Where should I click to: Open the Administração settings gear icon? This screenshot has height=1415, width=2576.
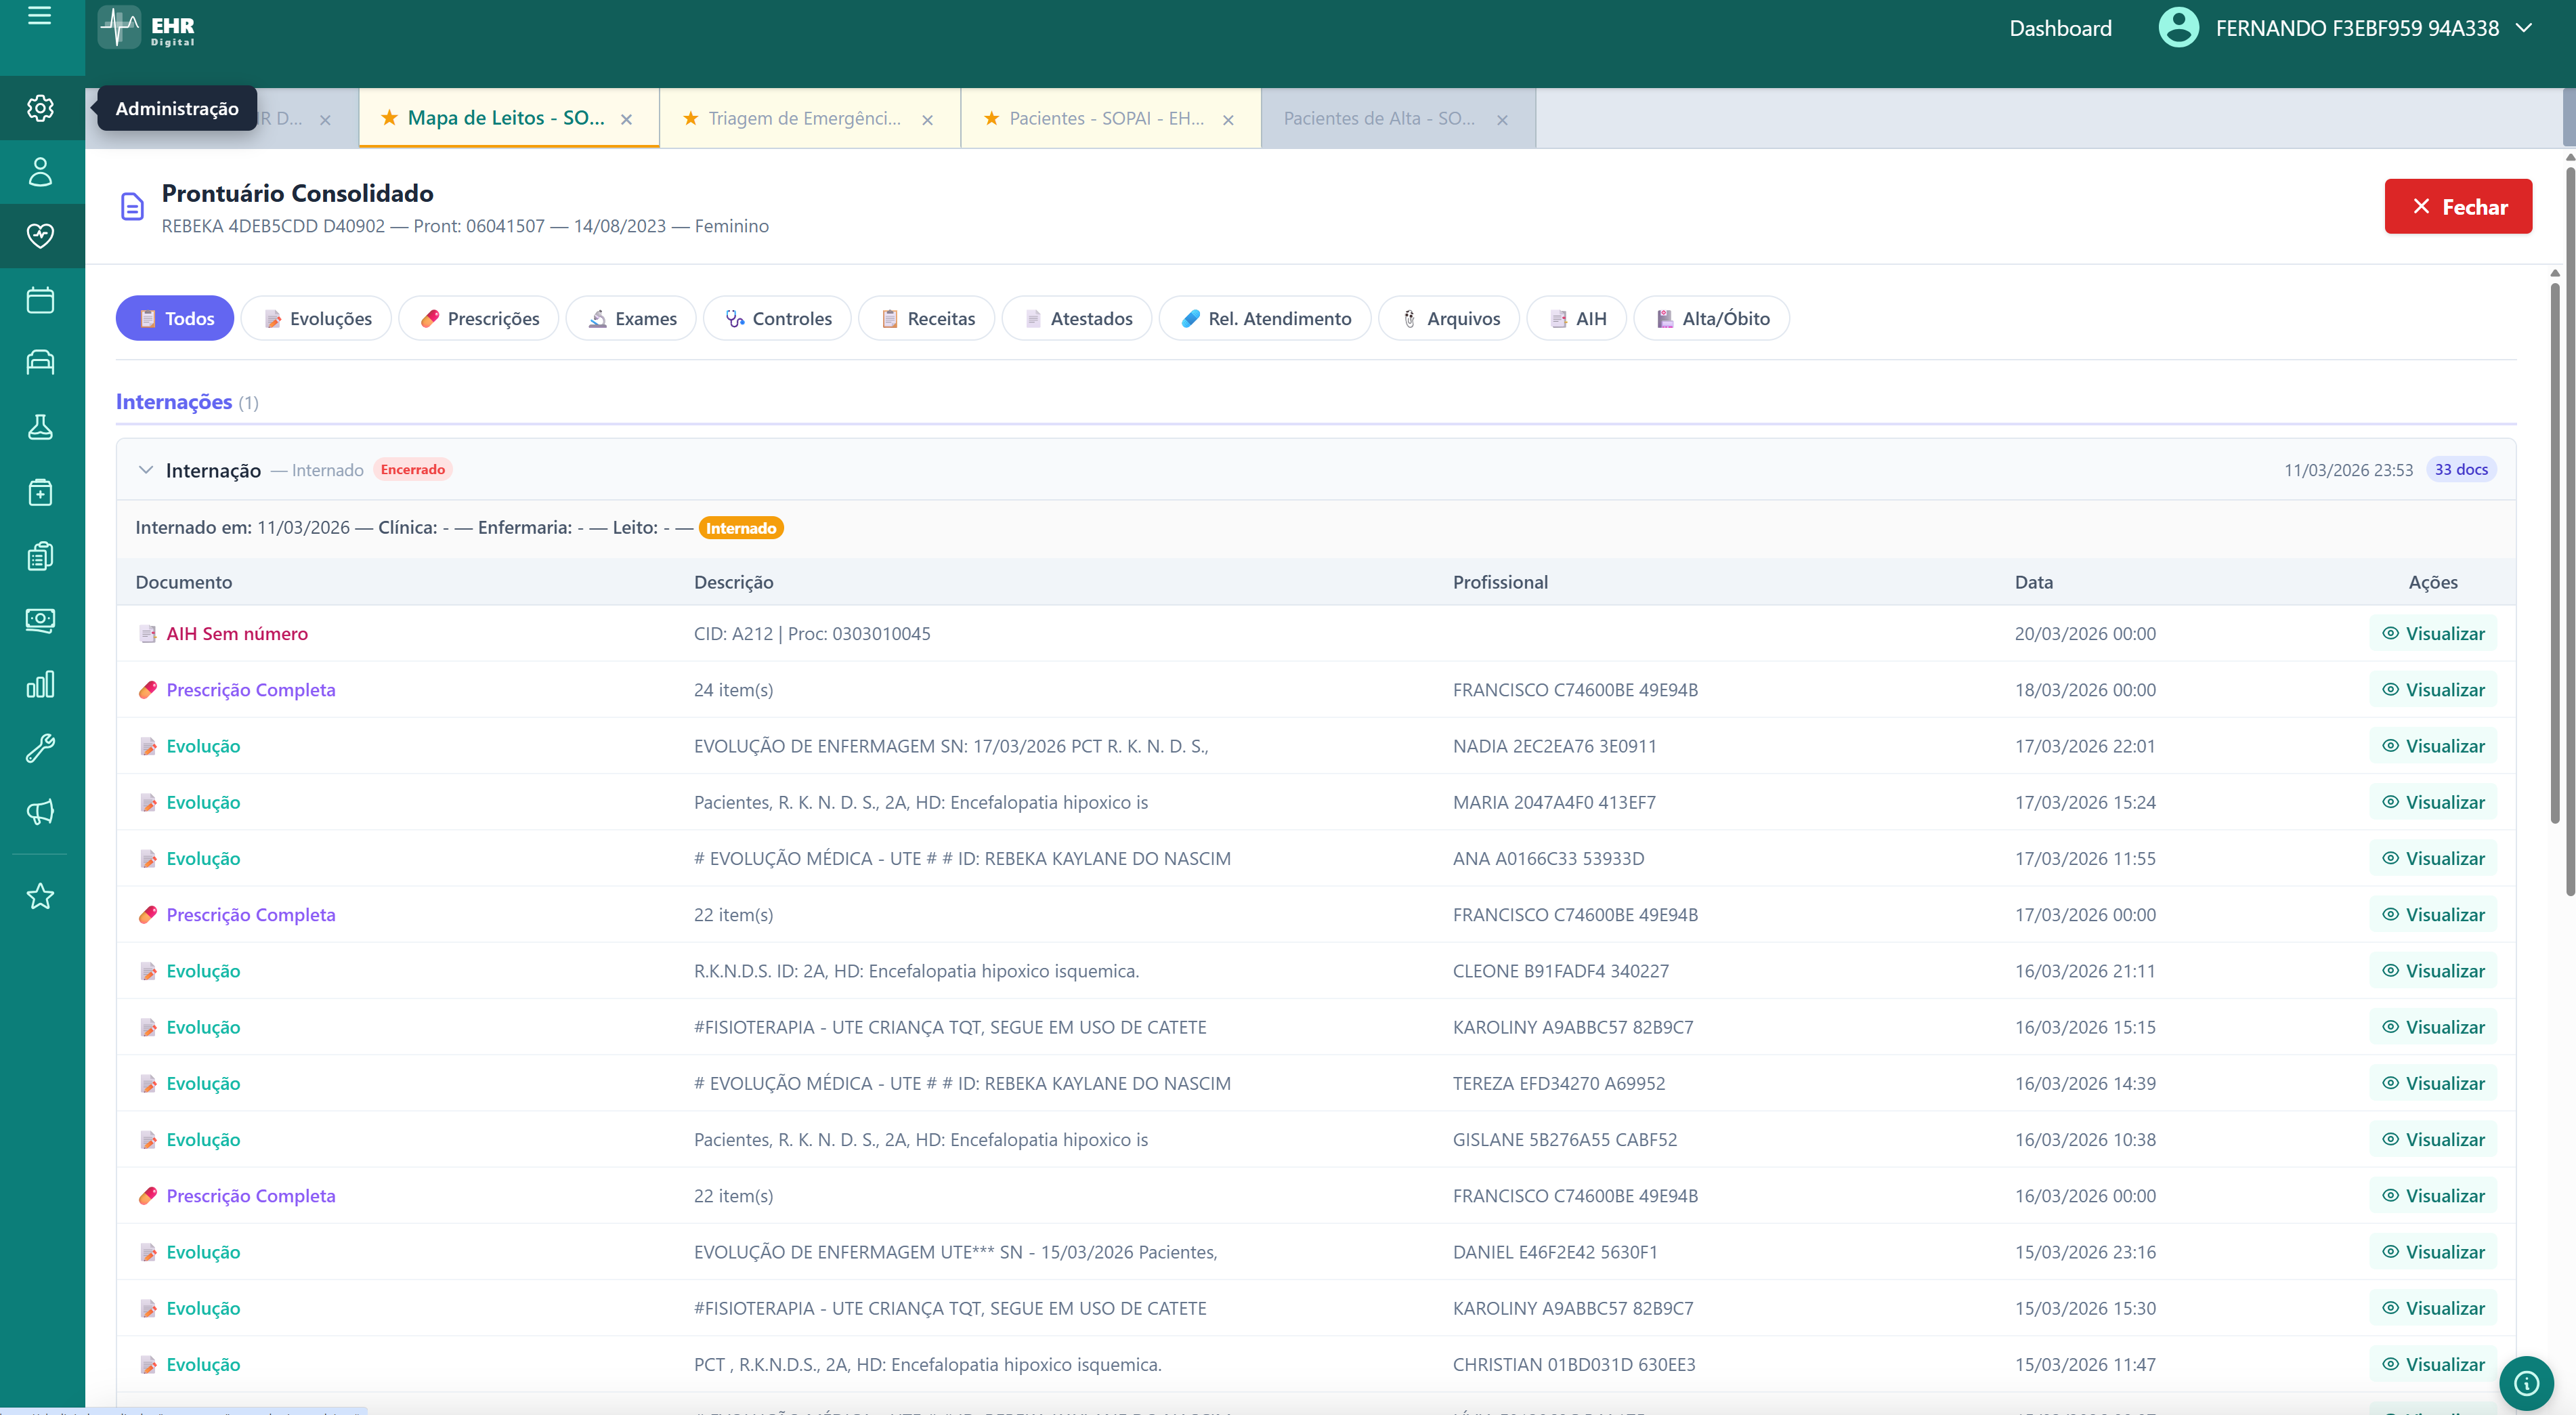click(x=40, y=108)
